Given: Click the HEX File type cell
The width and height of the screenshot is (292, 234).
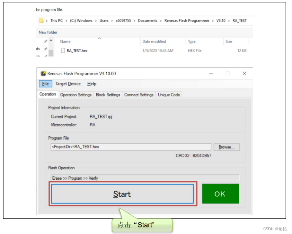Looking at the screenshot, I should tap(195, 51).
